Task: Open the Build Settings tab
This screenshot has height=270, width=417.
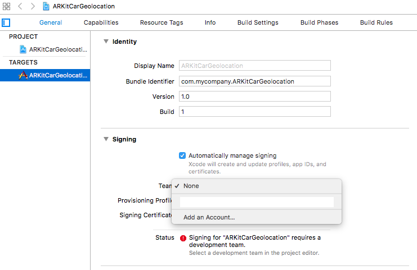Action: (x=258, y=22)
